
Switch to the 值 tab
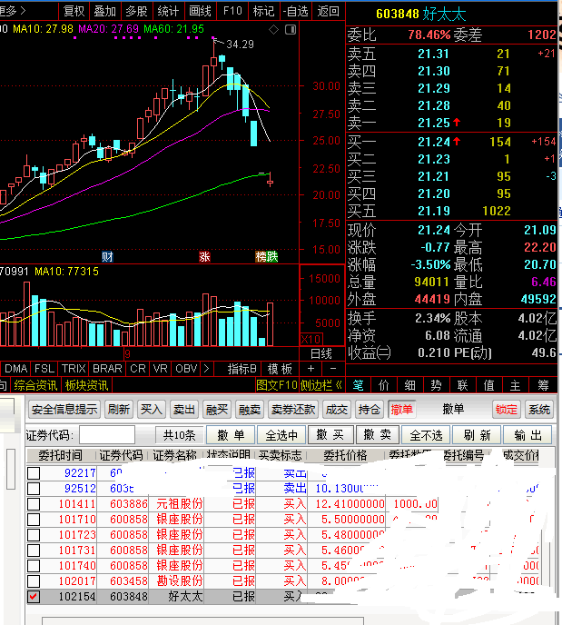coord(488,385)
